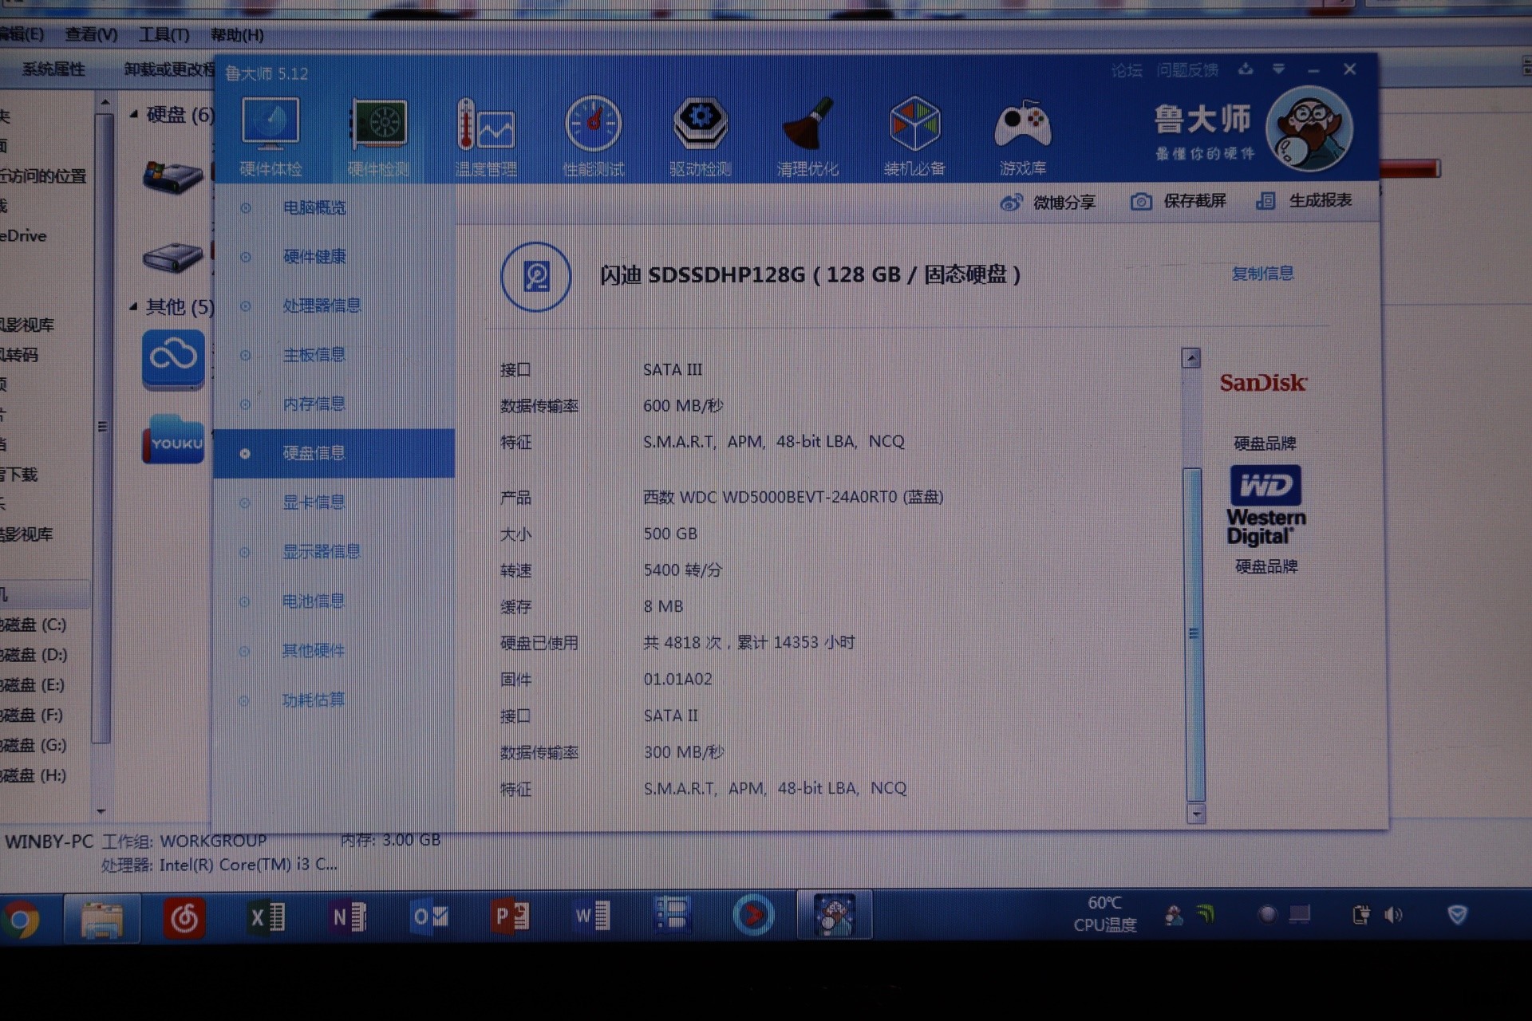Collapse the 其他 (5) group in Explorer
Viewport: 1532px width, 1021px height.
pyautogui.click(x=133, y=306)
